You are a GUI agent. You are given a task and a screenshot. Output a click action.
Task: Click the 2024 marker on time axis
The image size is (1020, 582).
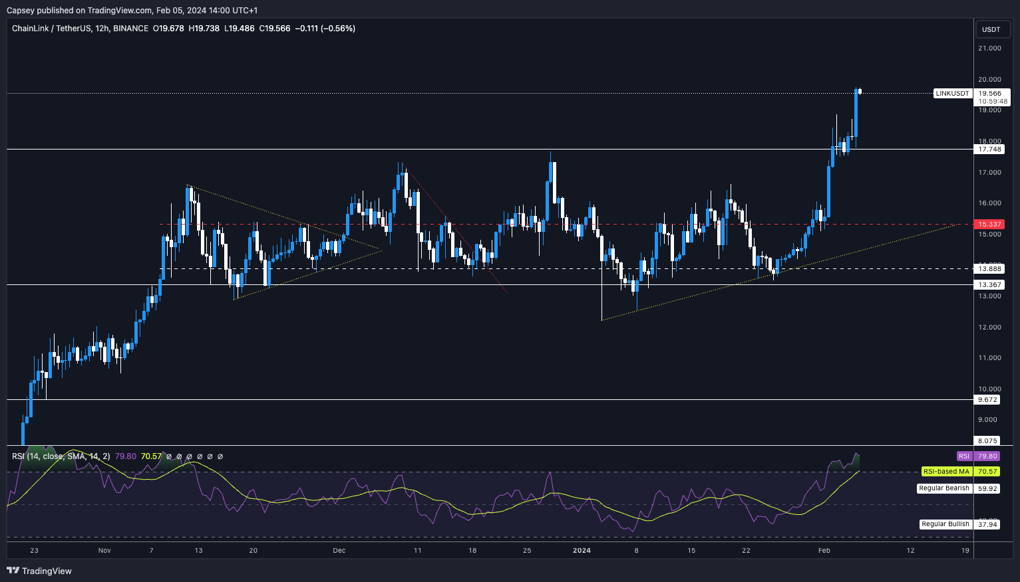pos(582,551)
